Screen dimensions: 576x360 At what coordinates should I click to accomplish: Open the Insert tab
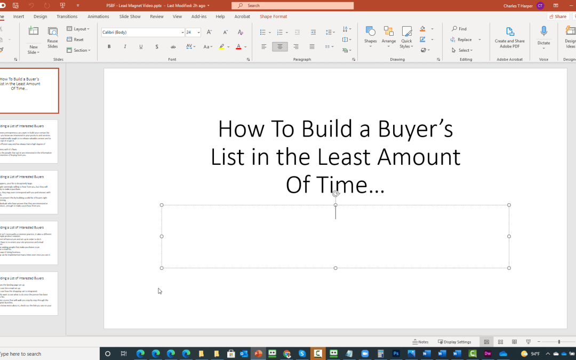click(x=18, y=17)
